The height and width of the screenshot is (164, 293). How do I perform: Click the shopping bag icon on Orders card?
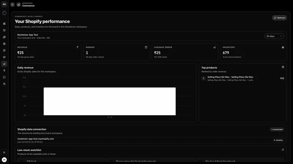click(x=146, y=47)
